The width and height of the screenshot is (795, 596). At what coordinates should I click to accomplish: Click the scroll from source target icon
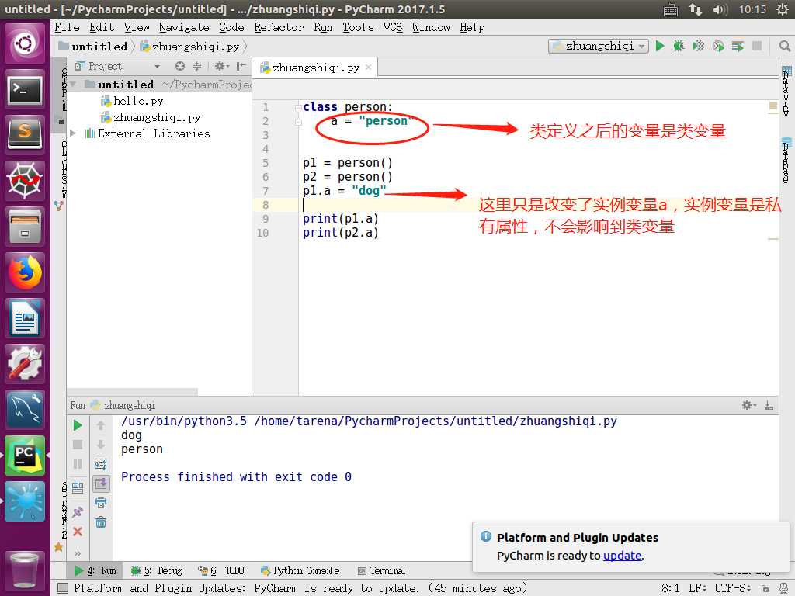click(x=180, y=66)
